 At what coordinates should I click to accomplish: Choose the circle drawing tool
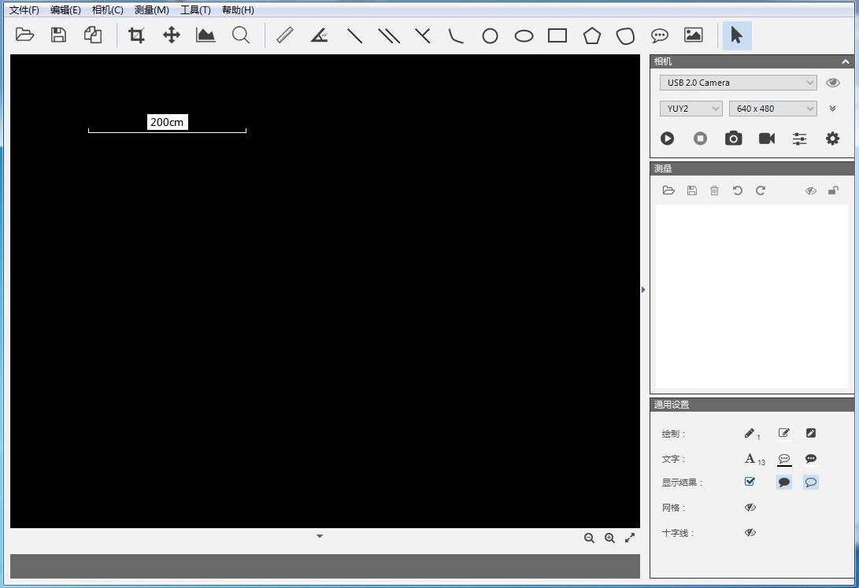tap(490, 36)
